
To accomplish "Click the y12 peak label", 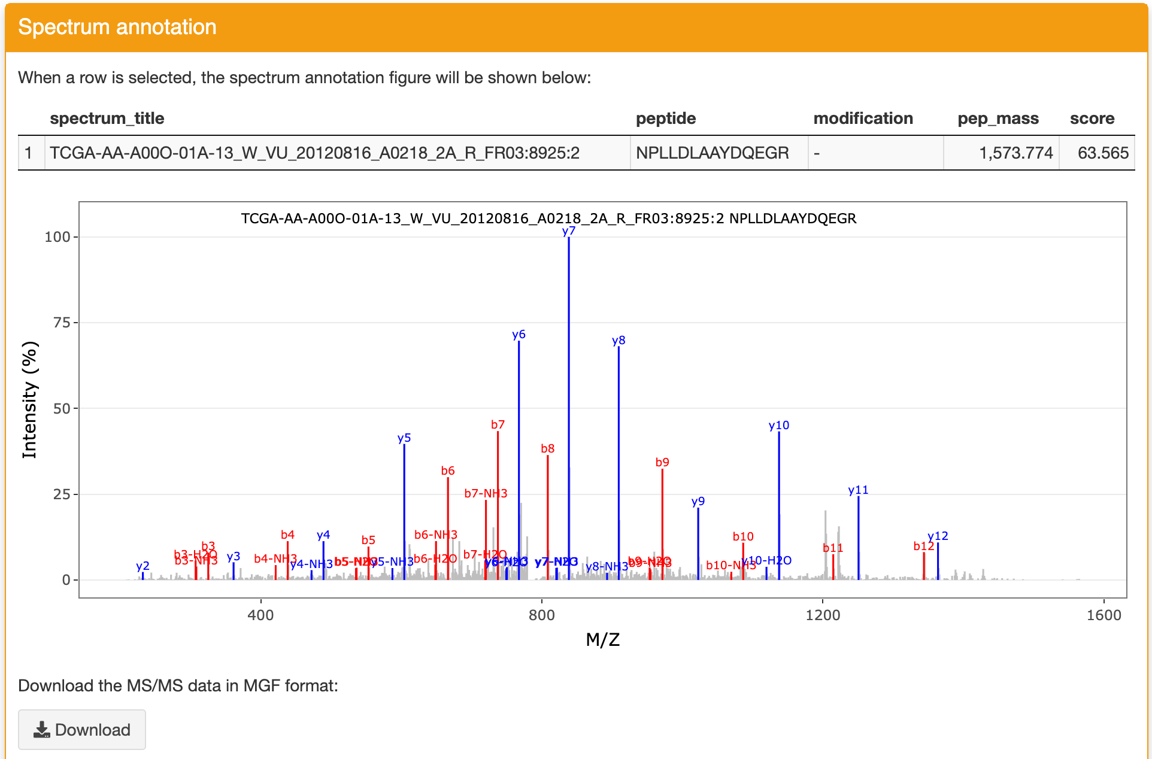I will pyautogui.click(x=938, y=536).
